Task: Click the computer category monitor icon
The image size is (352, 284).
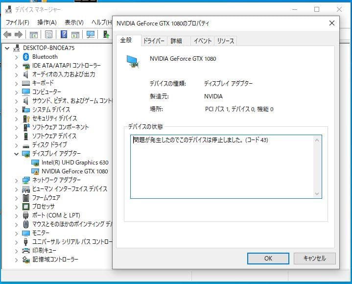Action: [26, 92]
